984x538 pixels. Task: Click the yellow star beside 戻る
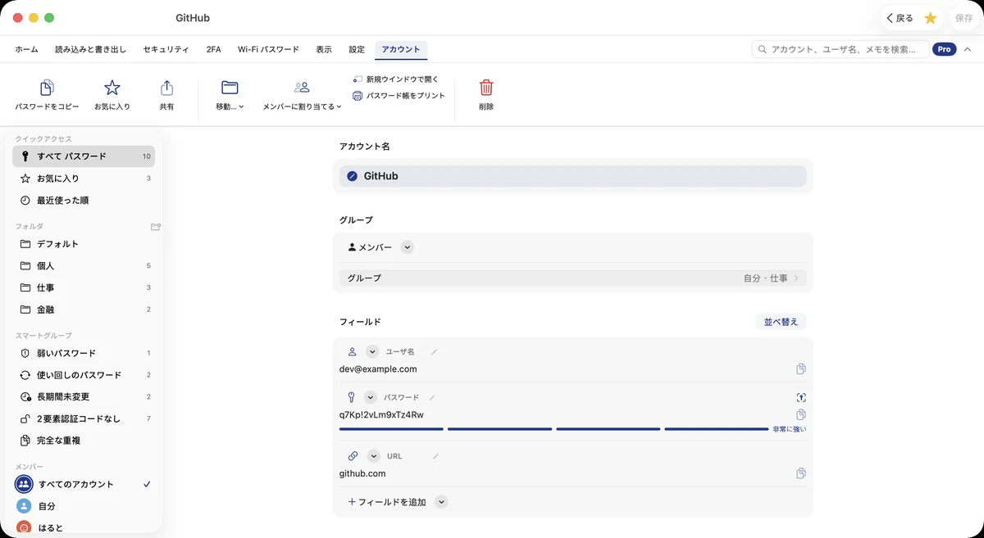[930, 18]
